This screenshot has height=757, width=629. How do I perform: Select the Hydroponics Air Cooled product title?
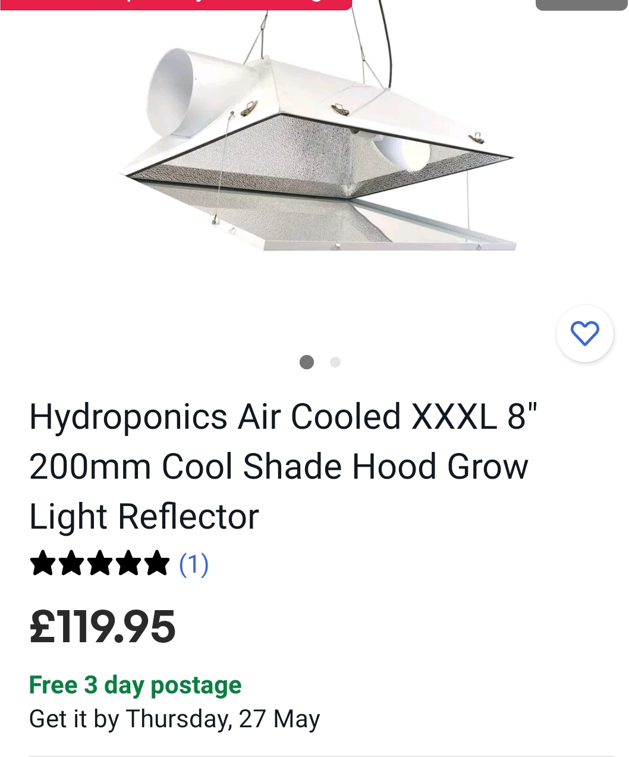(x=283, y=466)
